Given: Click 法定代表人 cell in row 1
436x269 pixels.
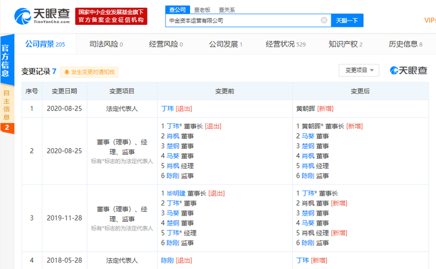Looking at the screenshot, I should tap(122, 108).
